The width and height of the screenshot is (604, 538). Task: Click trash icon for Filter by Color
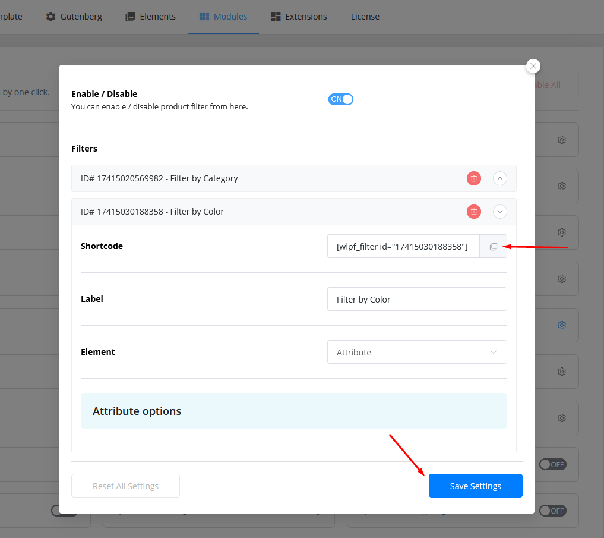(x=473, y=212)
